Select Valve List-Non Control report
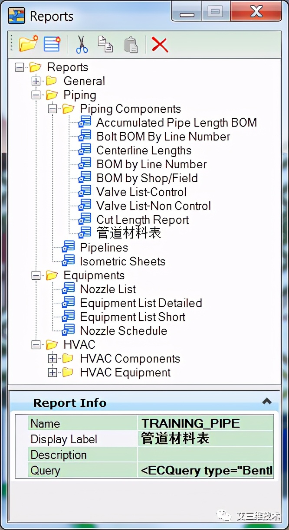This screenshot has width=289, height=530. coord(154,206)
